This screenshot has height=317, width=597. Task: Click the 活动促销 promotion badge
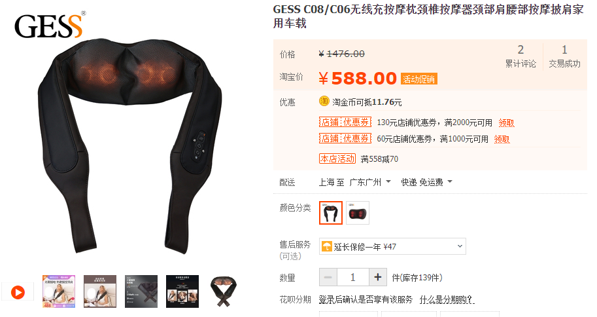click(418, 79)
